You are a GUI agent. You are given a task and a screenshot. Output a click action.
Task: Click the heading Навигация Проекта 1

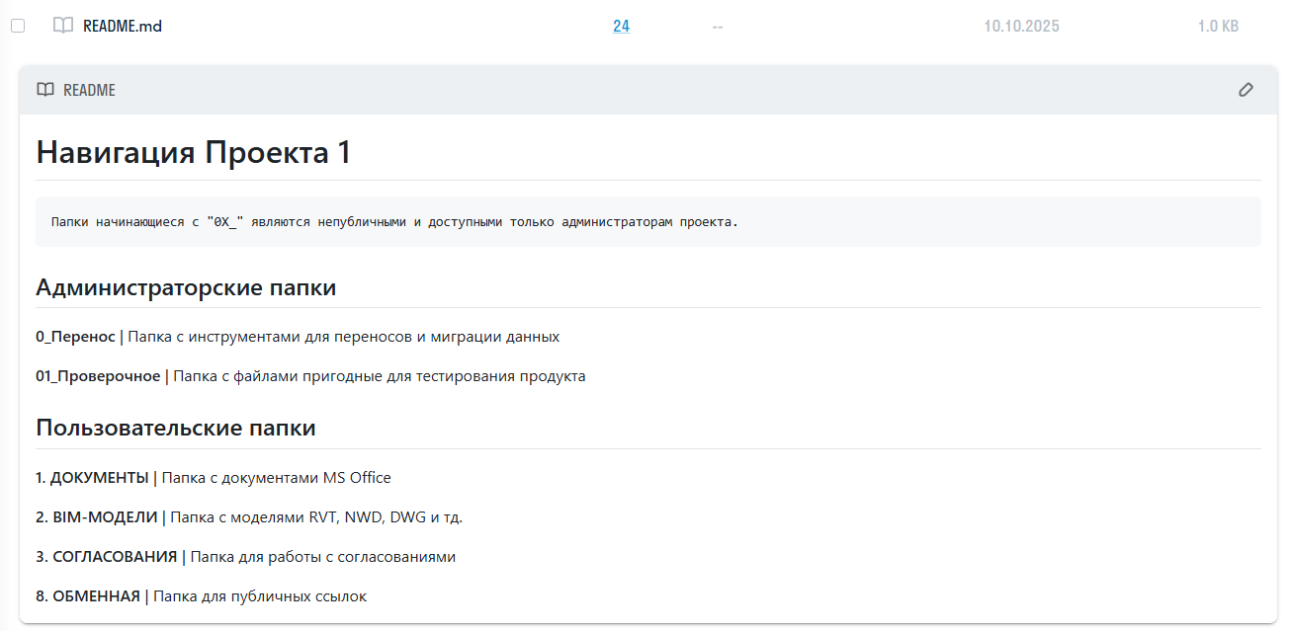pos(194,152)
